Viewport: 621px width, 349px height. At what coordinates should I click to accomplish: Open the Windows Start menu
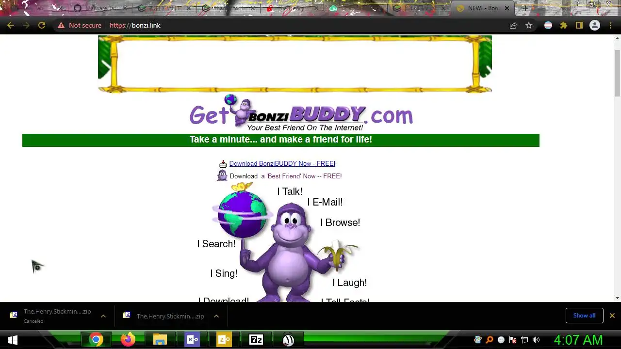[x=13, y=340]
